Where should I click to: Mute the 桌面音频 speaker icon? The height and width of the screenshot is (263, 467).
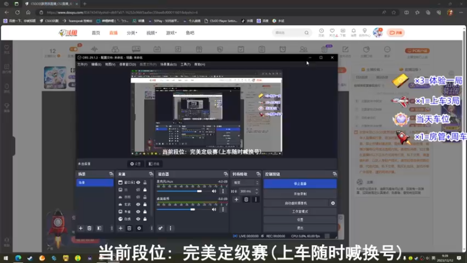pyautogui.click(x=214, y=209)
